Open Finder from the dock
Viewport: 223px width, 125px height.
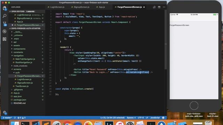pos(15,123)
